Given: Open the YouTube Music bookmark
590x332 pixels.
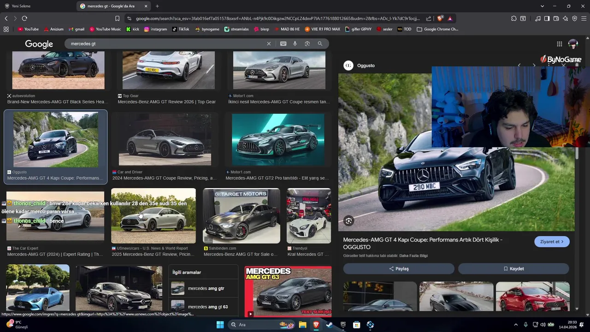Looking at the screenshot, I should [x=105, y=29].
